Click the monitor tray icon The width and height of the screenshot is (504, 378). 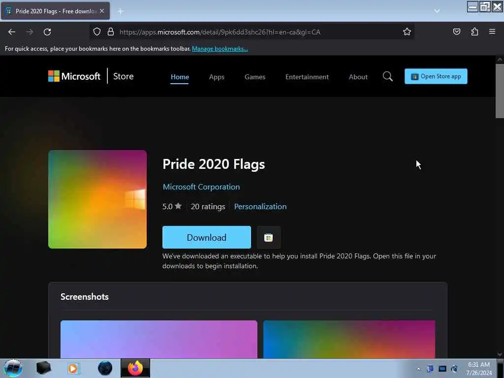[442, 369]
